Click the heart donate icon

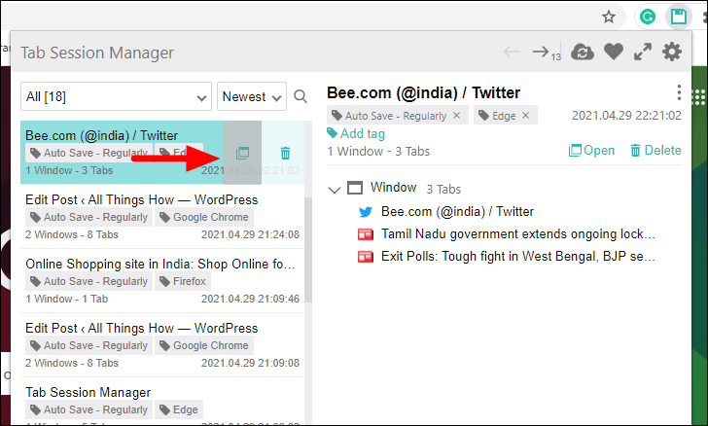(x=614, y=52)
